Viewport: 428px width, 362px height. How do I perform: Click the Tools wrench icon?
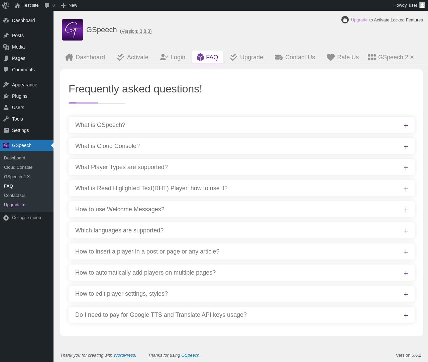[6, 119]
